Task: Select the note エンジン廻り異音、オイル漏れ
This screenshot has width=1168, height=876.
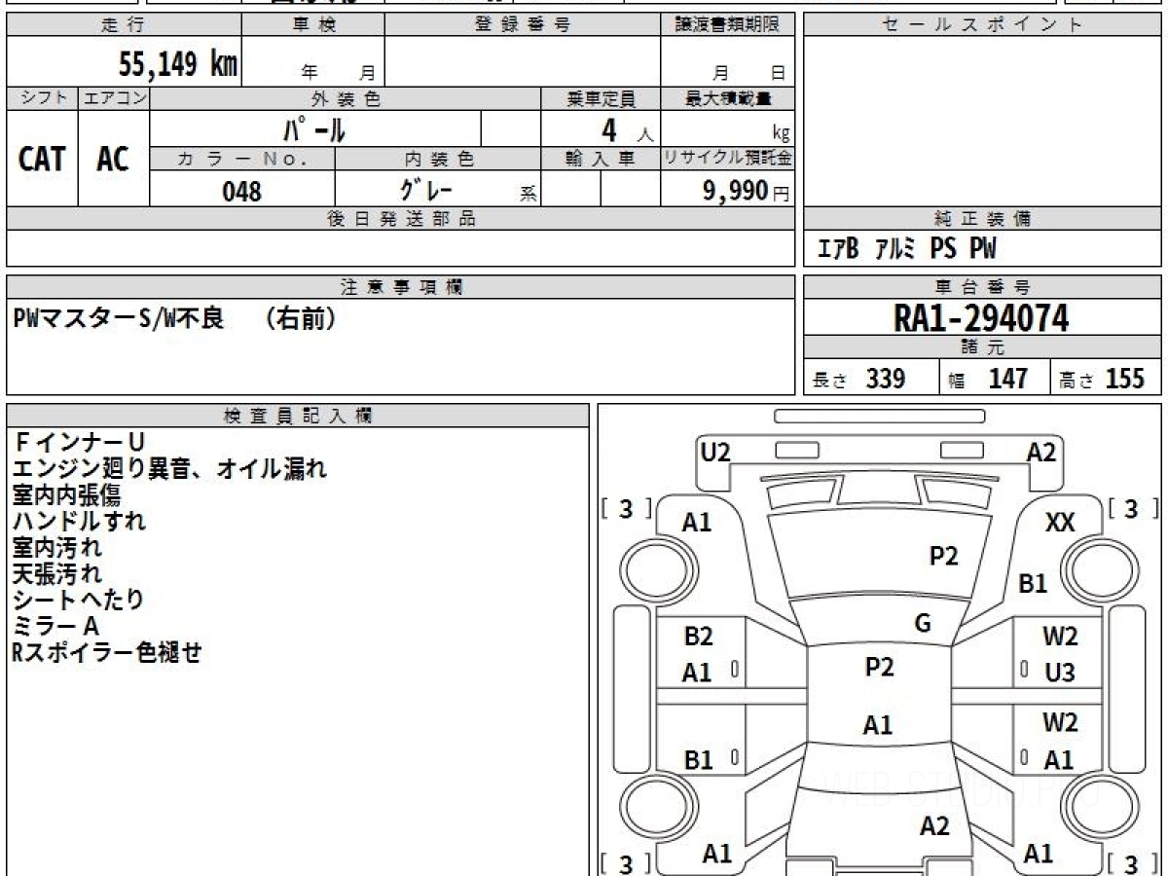Action: pos(170,469)
